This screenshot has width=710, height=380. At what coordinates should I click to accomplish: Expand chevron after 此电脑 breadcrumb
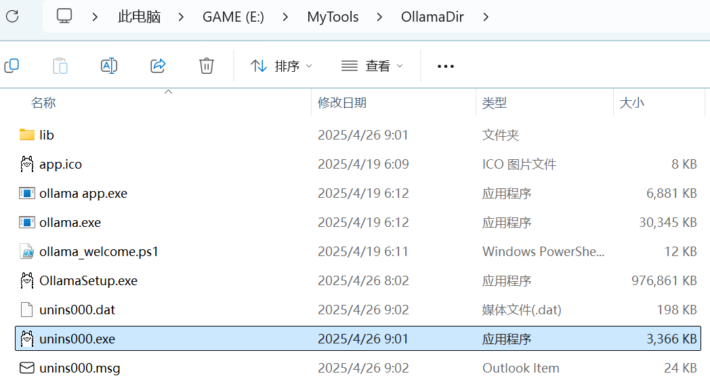[181, 17]
